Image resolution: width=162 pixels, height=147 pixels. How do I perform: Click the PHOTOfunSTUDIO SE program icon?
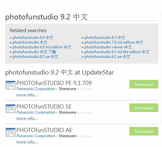(11, 108)
